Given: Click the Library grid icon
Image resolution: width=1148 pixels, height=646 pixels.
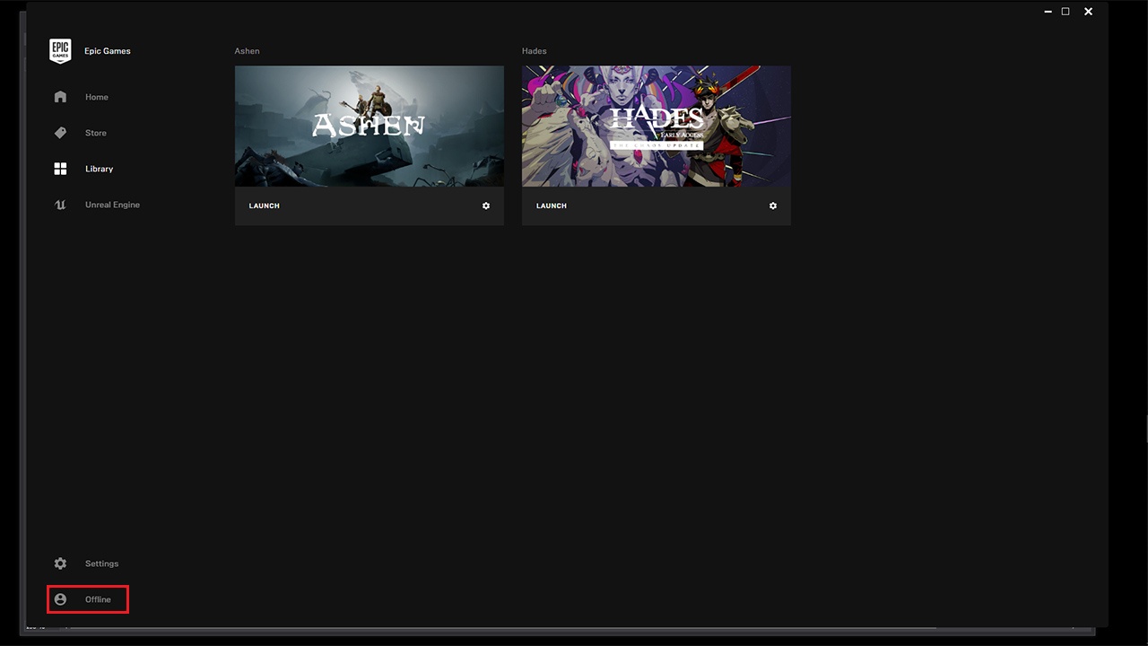Looking at the screenshot, I should pyautogui.click(x=60, y=169).
